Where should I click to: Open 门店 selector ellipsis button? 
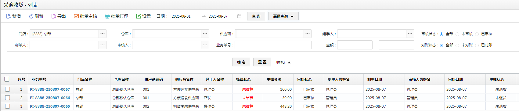103,34
